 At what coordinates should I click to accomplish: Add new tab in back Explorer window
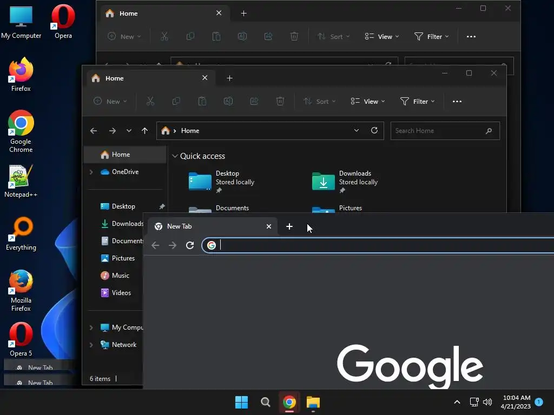[244, 13]
